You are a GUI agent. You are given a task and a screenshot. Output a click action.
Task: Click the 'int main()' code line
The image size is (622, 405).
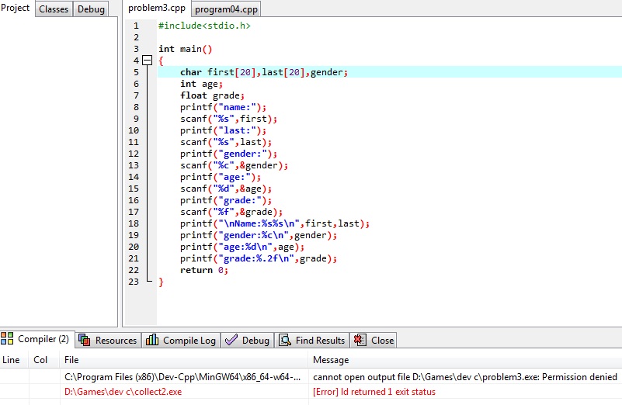pos(186,49)
